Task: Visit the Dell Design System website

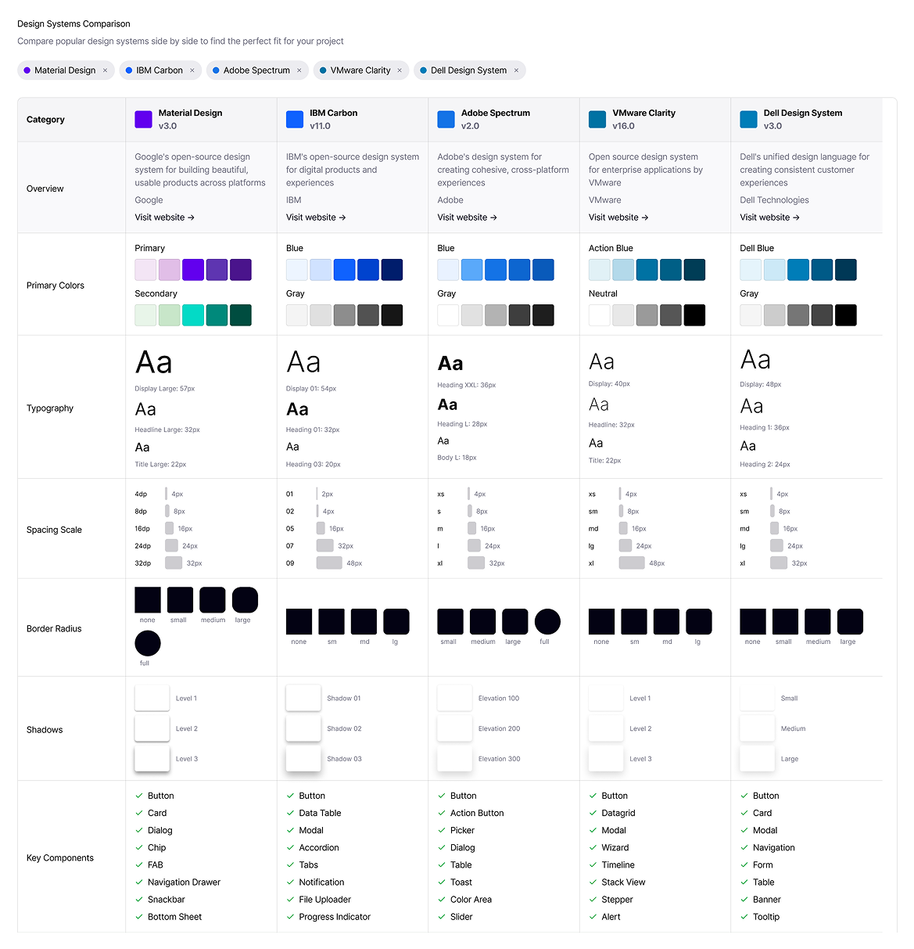Action: (x=769, y=217)
